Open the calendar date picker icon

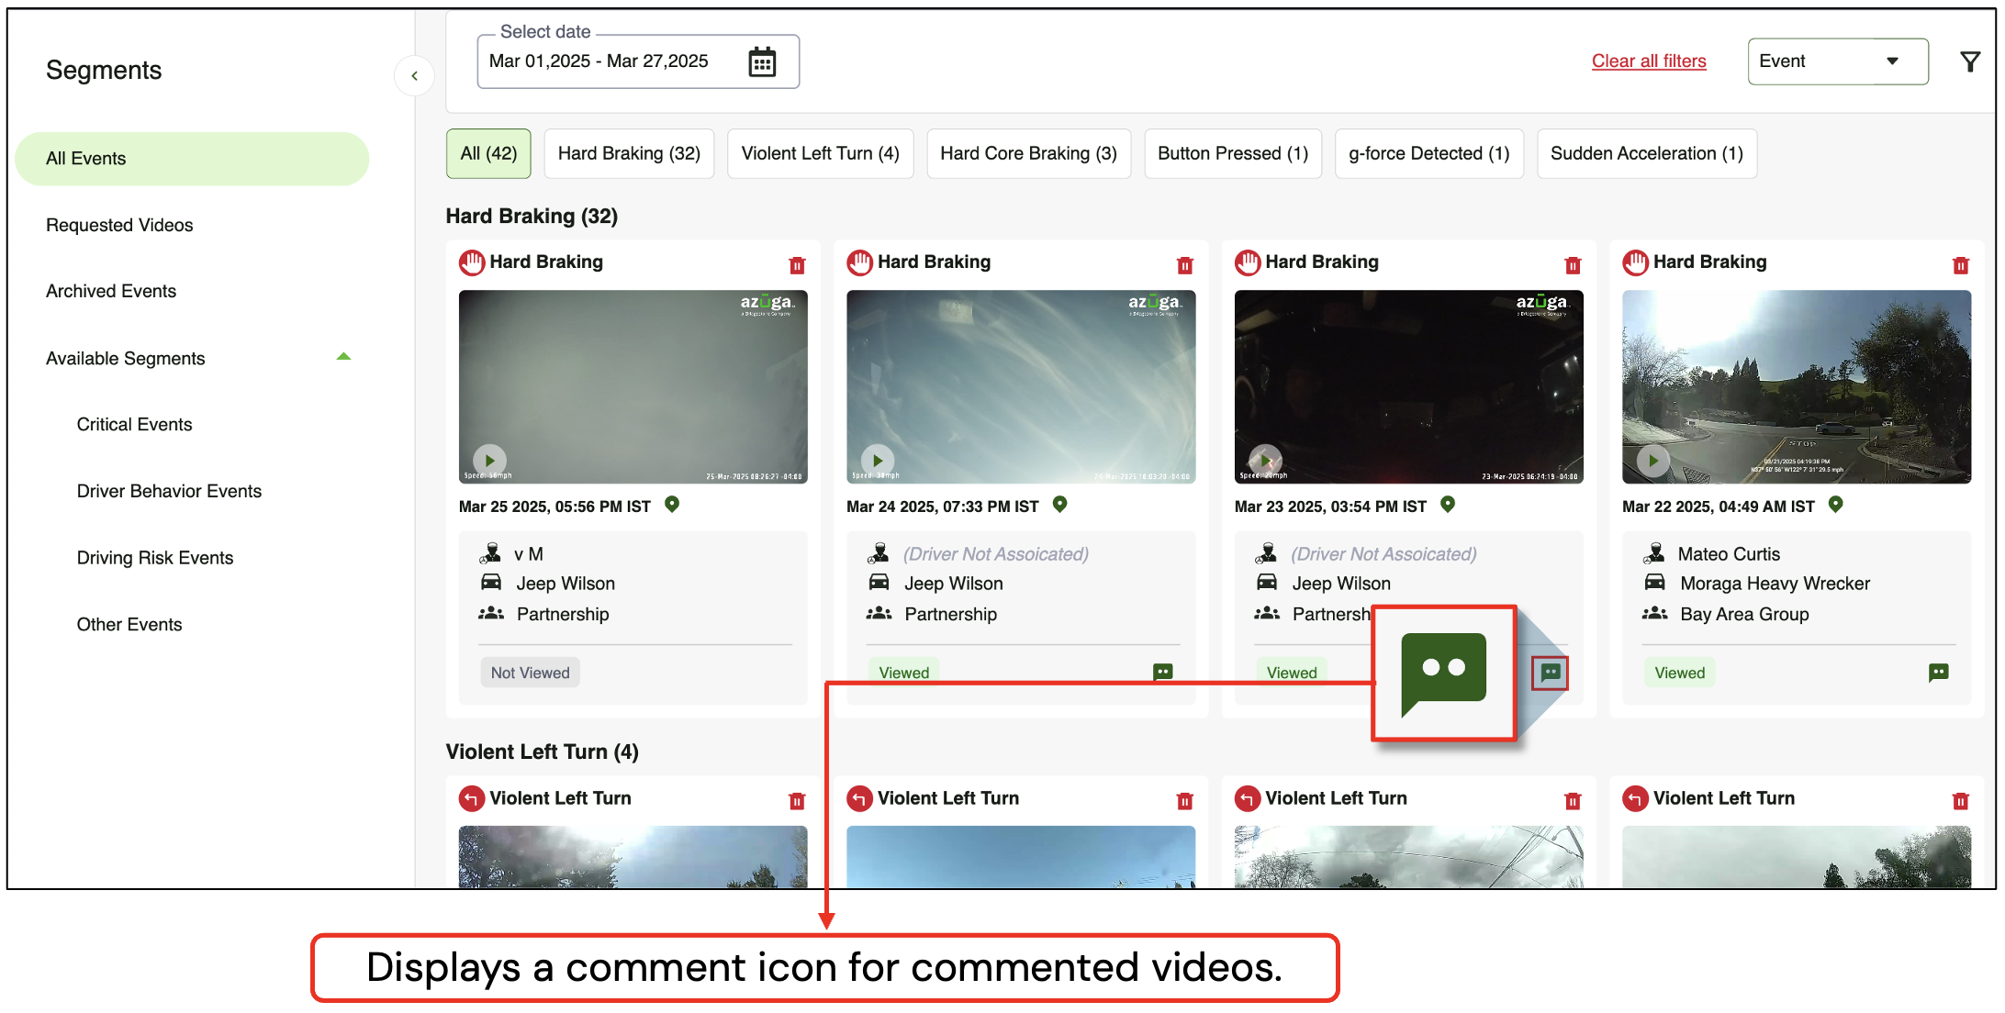click(x=761, y=62)
